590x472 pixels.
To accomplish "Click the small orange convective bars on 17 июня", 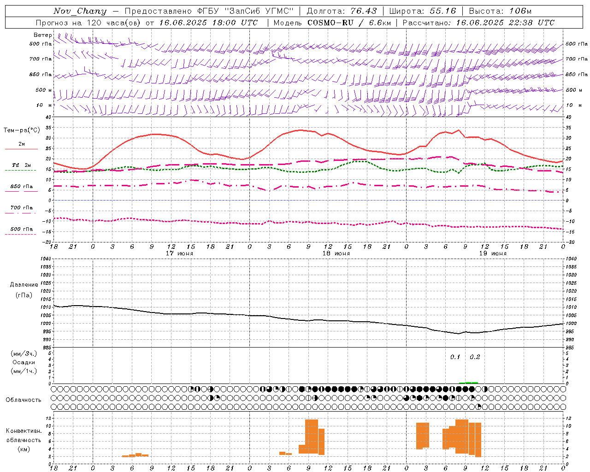I will tap(135, 455).
